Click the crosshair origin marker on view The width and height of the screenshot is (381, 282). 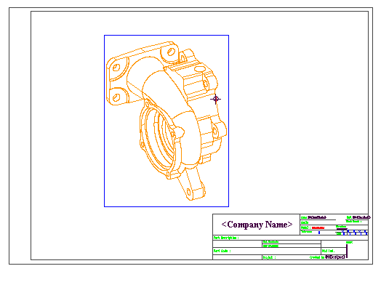pos(215,99)
